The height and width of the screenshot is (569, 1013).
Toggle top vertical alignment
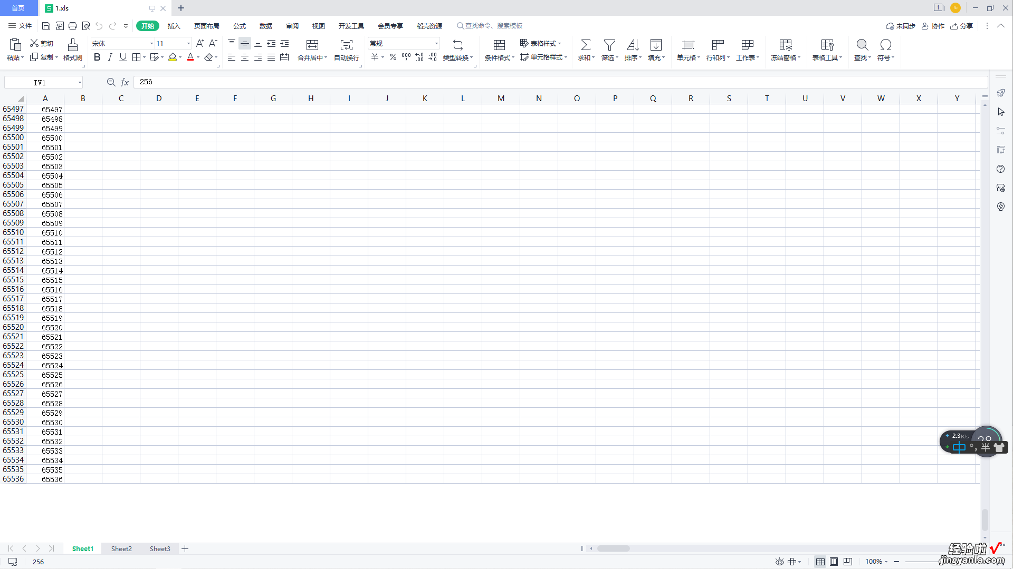click(232, 43)
